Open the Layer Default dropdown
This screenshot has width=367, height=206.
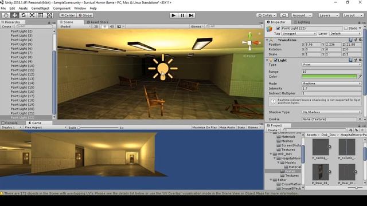(x=345, y=34)
